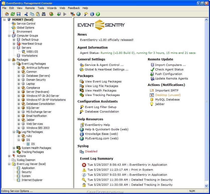Open the Wizards menu

click(52, 8)
